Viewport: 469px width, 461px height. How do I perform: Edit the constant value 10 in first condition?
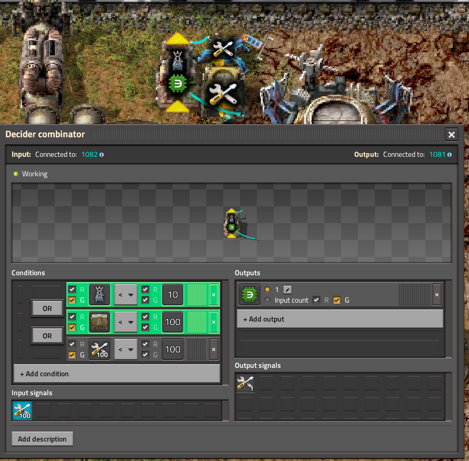click(173, 295)
